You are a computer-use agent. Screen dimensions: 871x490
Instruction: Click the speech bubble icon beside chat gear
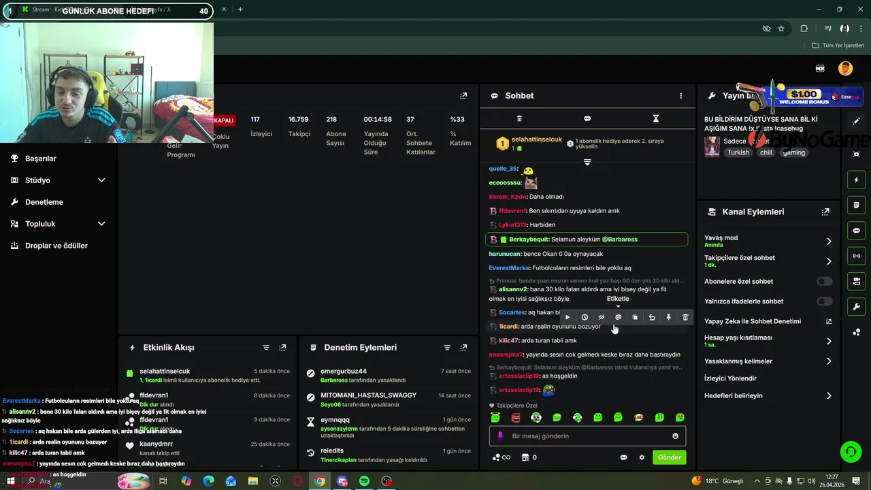[x=623, y=457]
